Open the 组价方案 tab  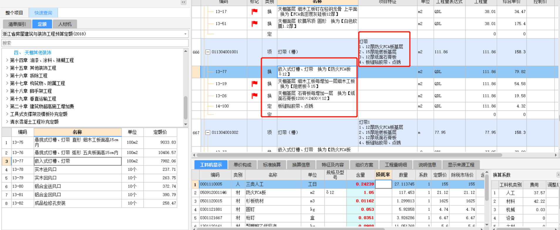coord(364,165)
